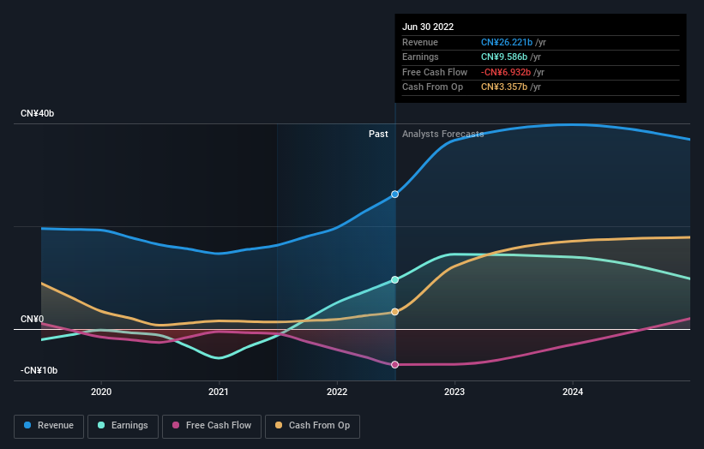Click the Analysts Forecasts label

[443, 134]
